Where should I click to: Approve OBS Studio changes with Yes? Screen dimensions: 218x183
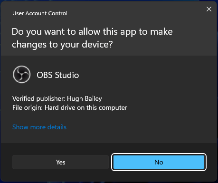[x=60, y=162]
